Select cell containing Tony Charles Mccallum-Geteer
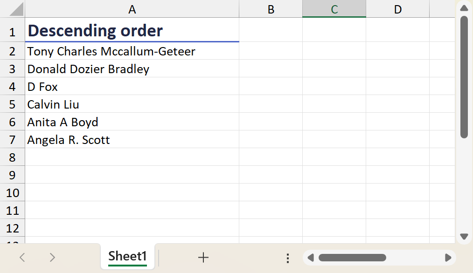The width and height of the screenshot is (473, 273). pyautogui.click(x=132, y=51)
